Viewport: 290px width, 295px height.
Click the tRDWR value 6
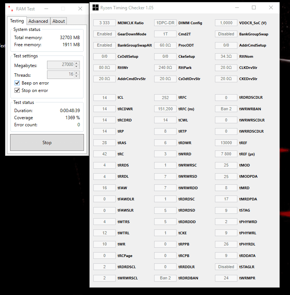[x=165, y=143]
